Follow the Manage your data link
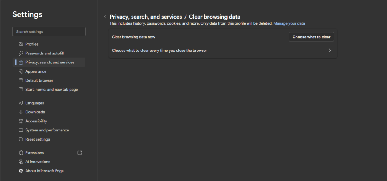 pyautogui.click(x=289, y=23)
